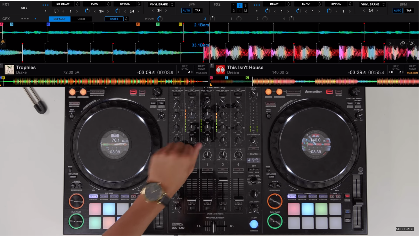Select the DEFAULT CFX tab

point(60,18)
